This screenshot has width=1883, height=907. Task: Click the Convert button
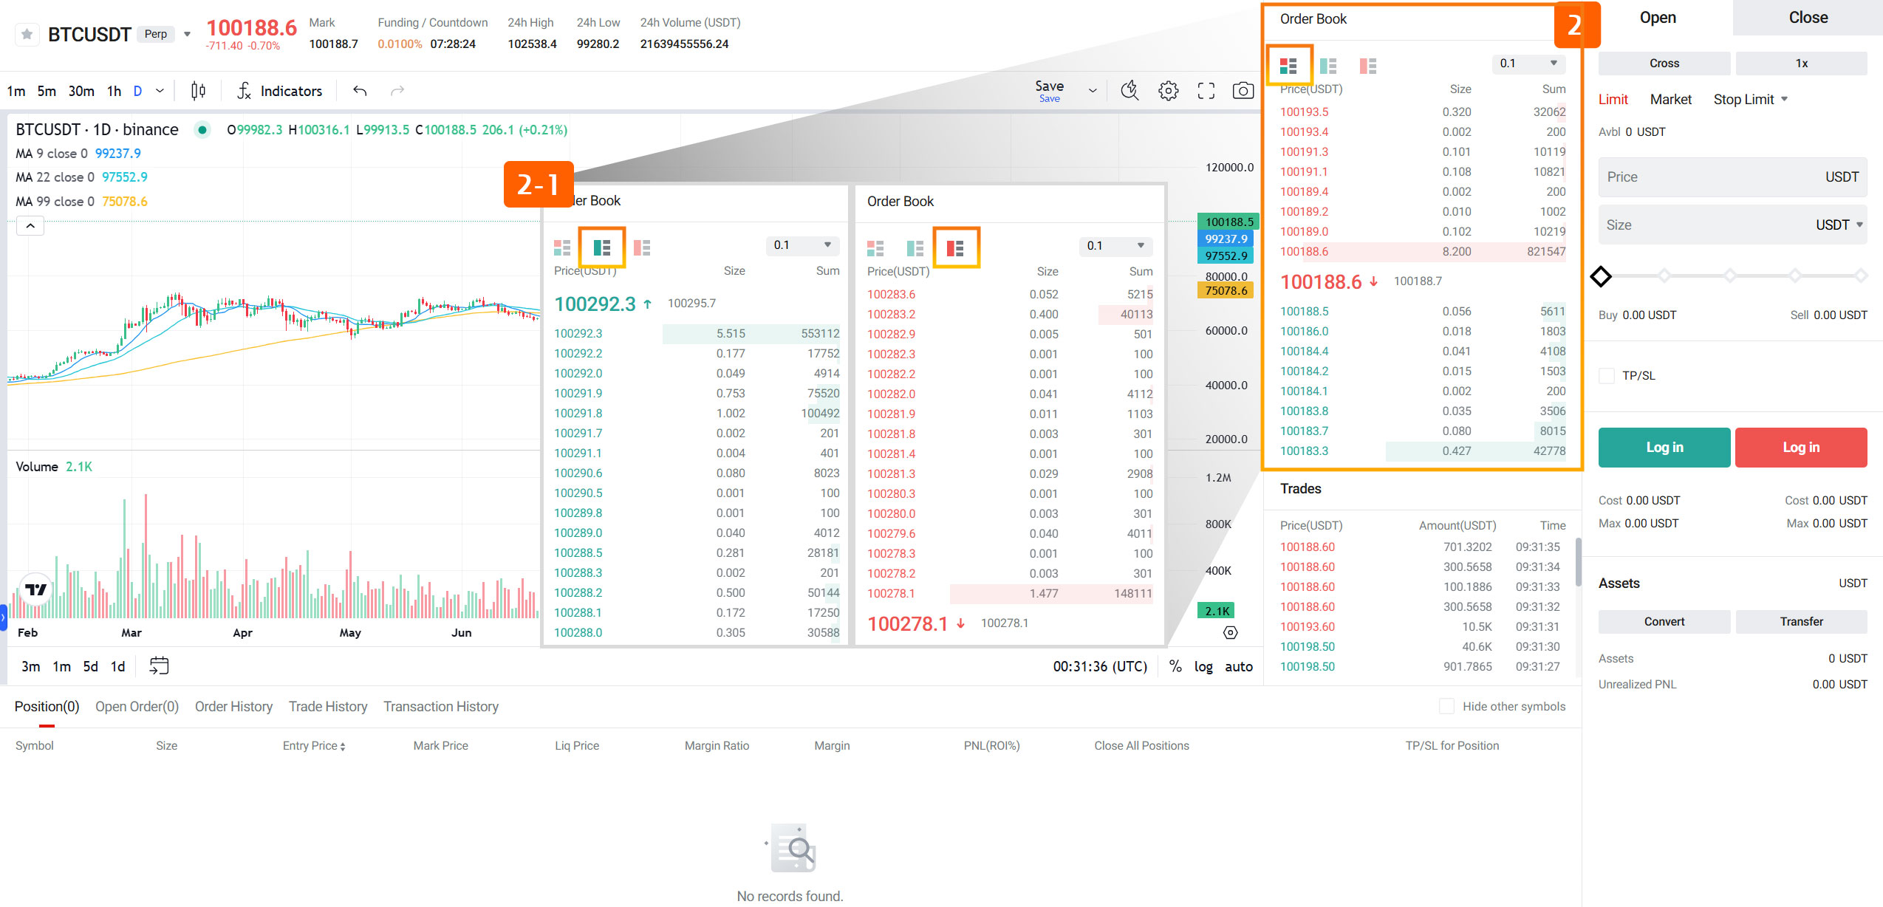1664,622
